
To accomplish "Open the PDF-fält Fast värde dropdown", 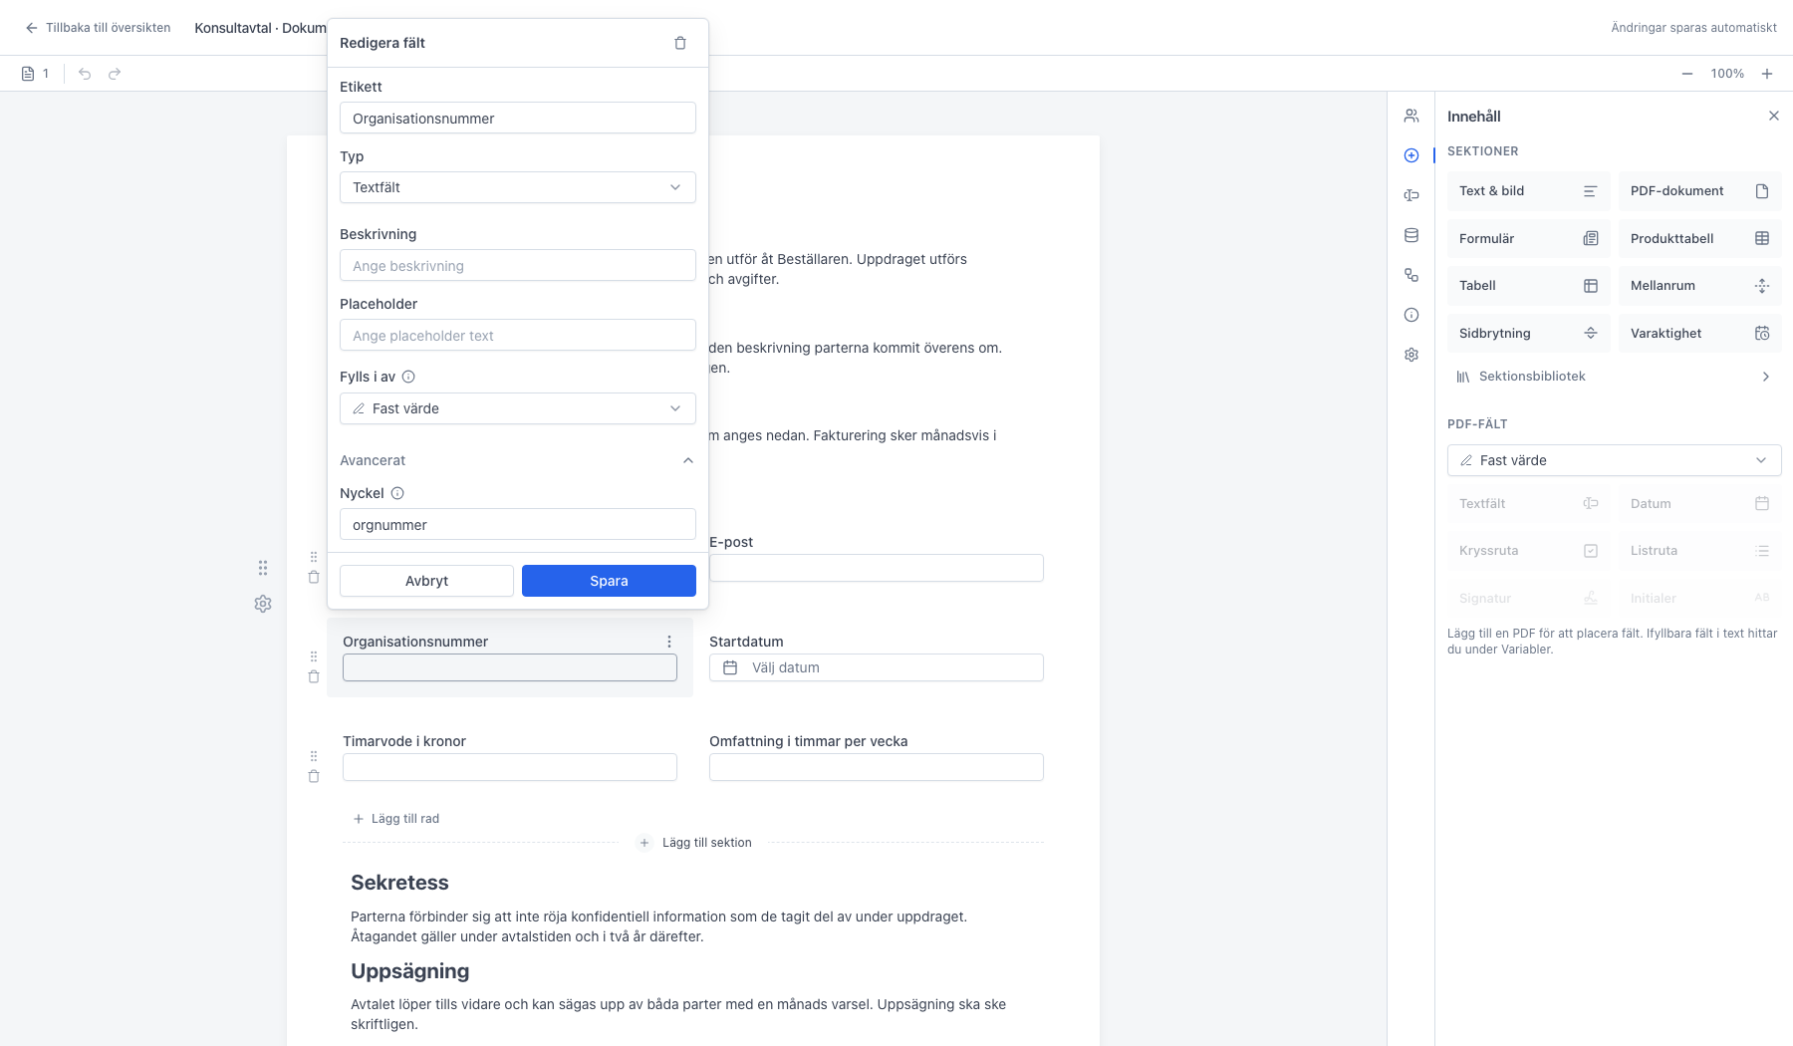I will [x=1614, y=460].
